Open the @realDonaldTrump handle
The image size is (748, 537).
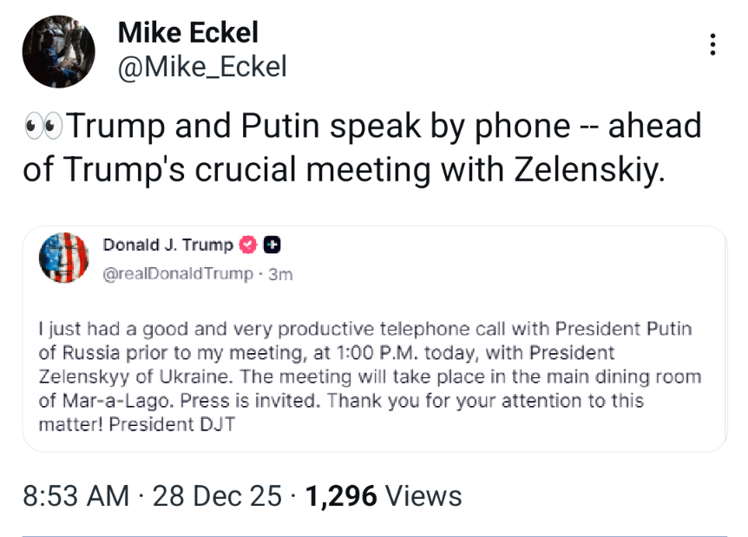click(x=177, y=273)
